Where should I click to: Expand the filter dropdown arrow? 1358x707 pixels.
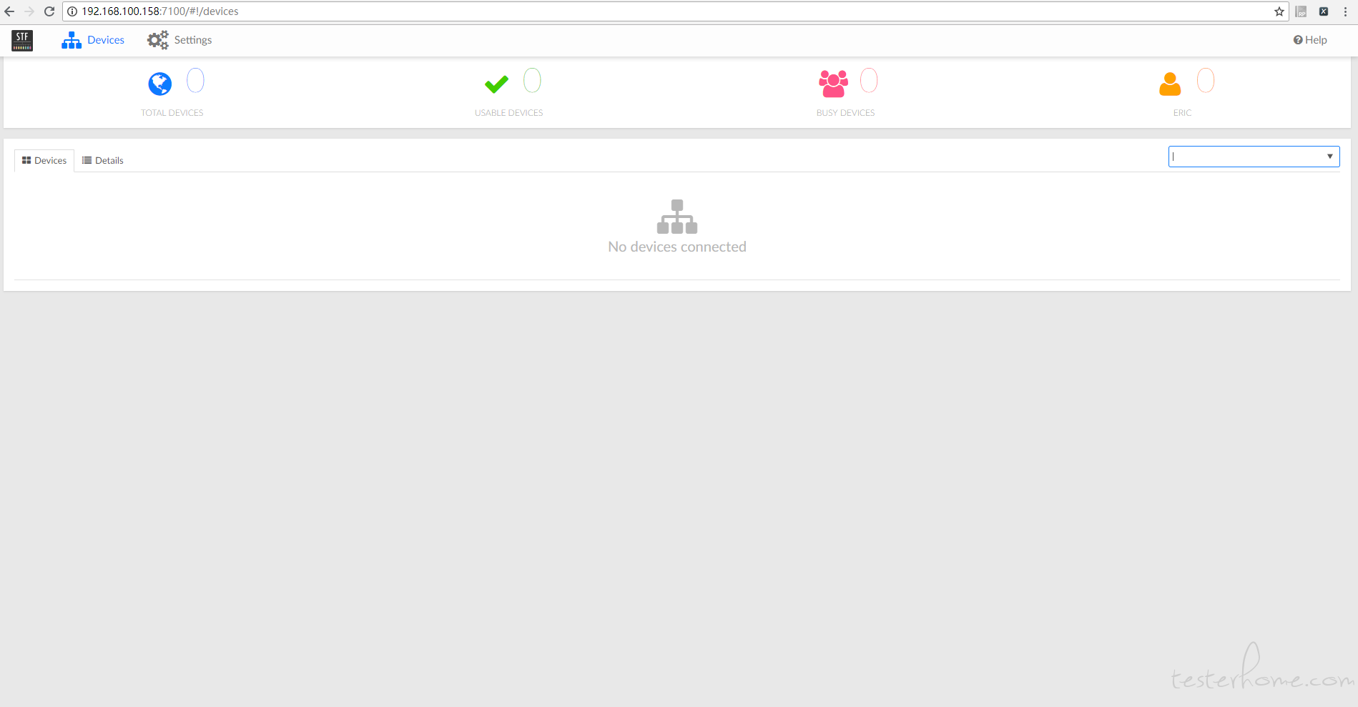click(x=1329, y=157)
